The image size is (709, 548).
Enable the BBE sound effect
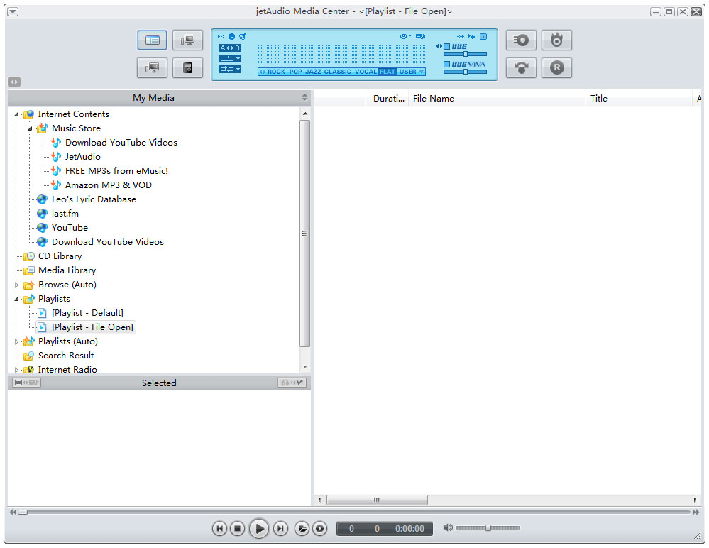[x=447, y=45]
